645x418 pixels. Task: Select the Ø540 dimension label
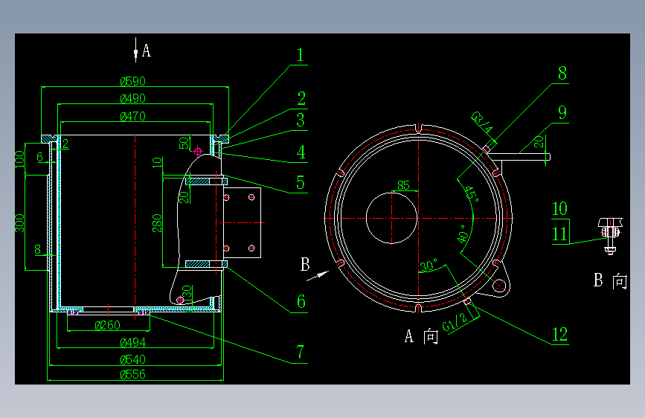tap(132, 359)
